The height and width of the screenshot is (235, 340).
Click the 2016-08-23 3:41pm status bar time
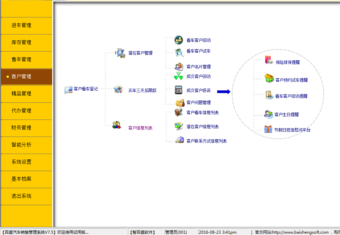pyautogui.click(x=218, y=232)
